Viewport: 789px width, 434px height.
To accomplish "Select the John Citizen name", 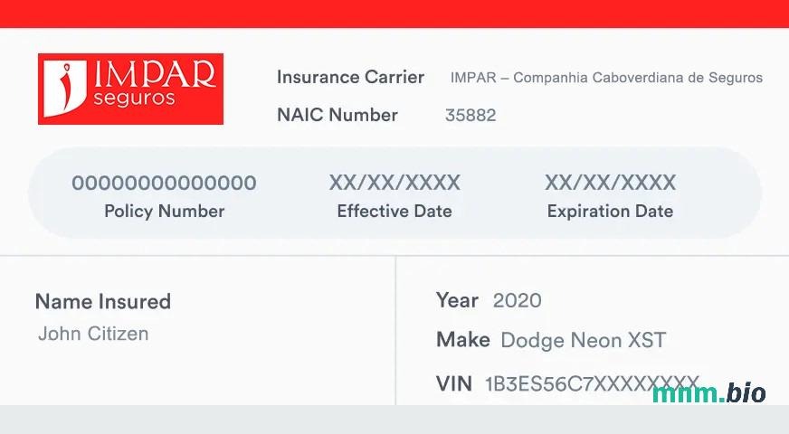I will [93, 334].
